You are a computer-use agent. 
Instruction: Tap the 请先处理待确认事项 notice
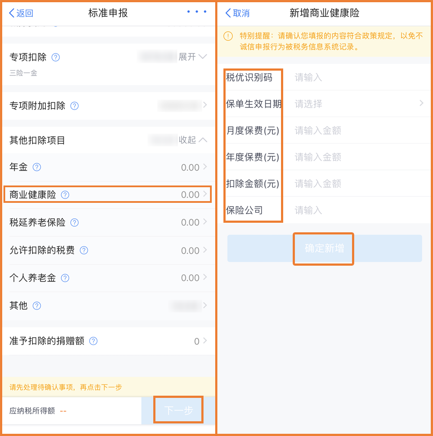point(65,387)
